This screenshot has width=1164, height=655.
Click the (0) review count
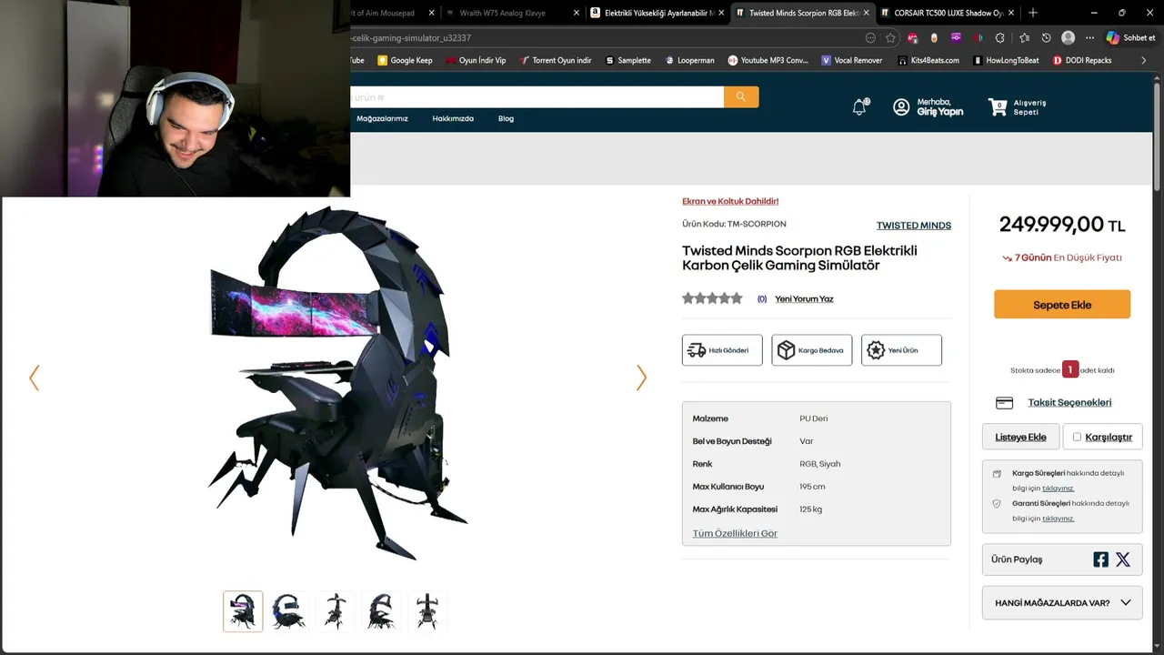(762, 298)
